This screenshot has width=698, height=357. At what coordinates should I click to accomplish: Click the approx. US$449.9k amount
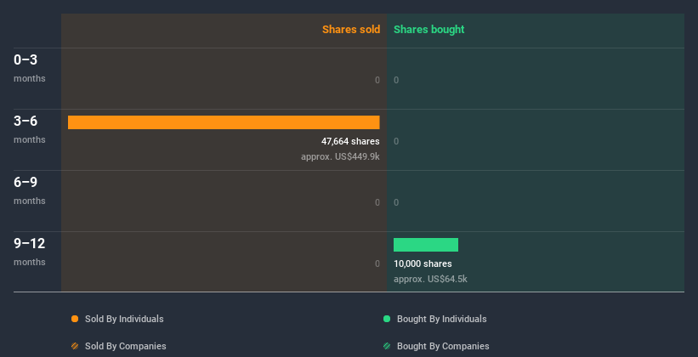click(340, 156)
